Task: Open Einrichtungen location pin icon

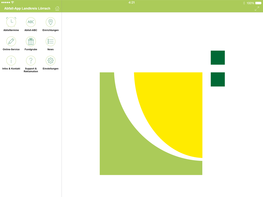Action: point(50,22)
